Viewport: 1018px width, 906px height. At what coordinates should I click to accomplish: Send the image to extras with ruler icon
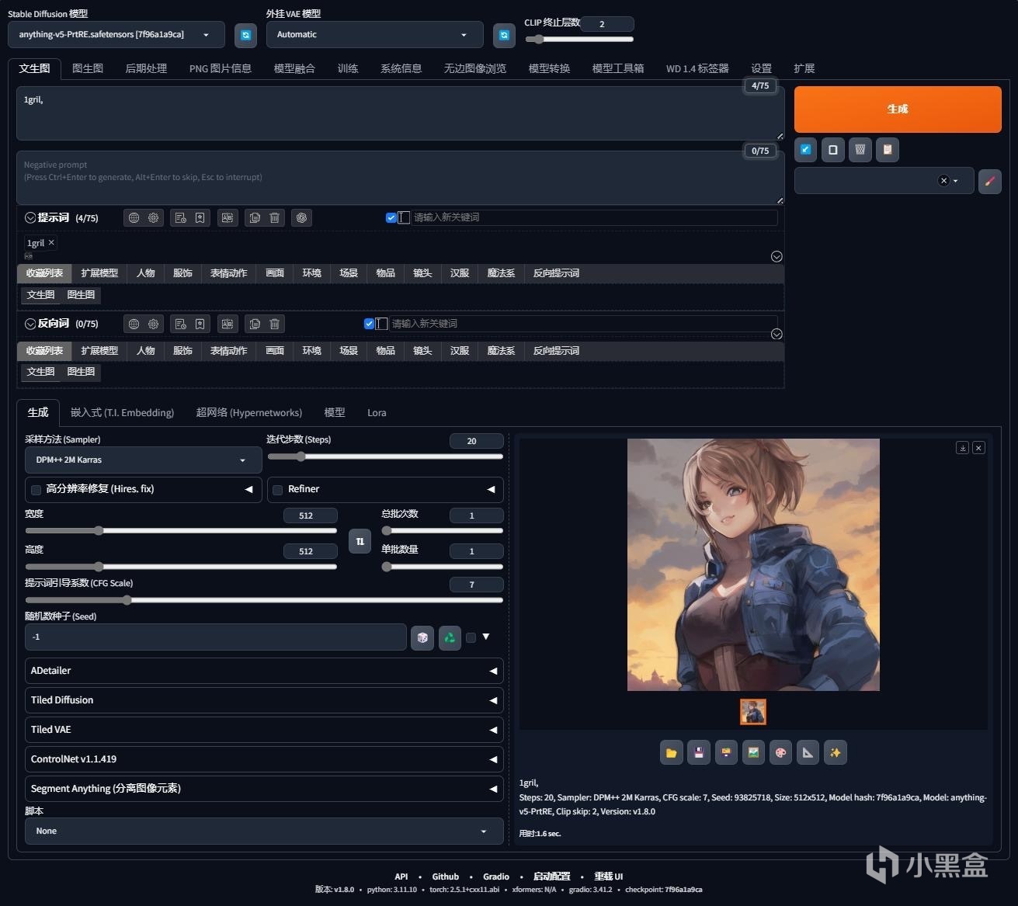click(x=808, y=752)
